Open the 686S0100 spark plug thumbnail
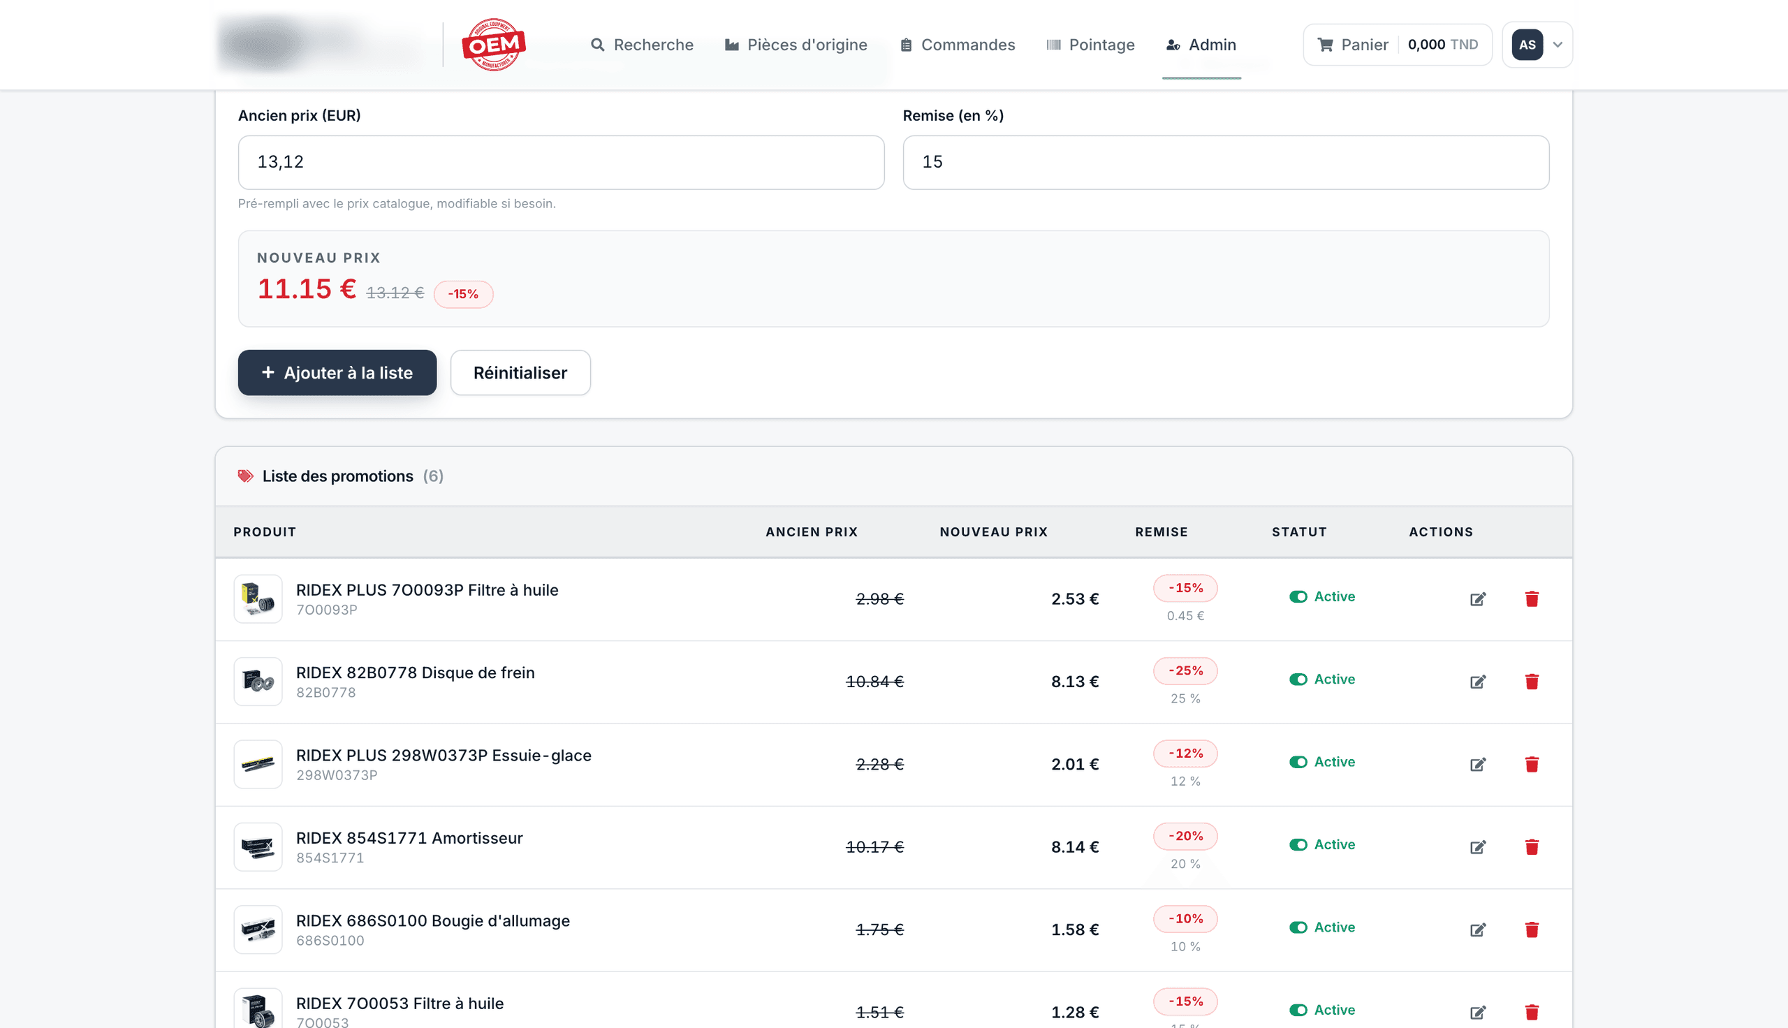 (258, 929)
